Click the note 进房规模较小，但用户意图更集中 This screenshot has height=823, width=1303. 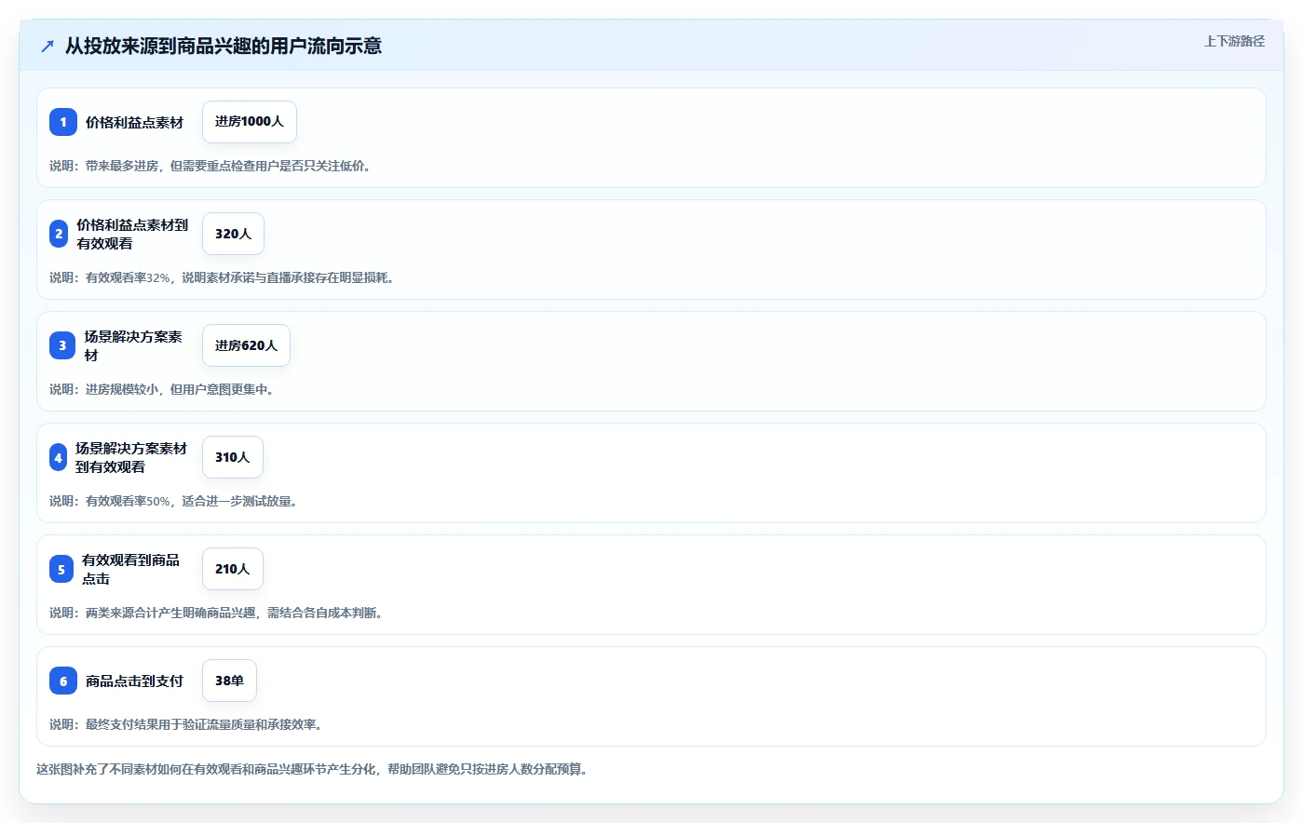click(x=163, y=389)
